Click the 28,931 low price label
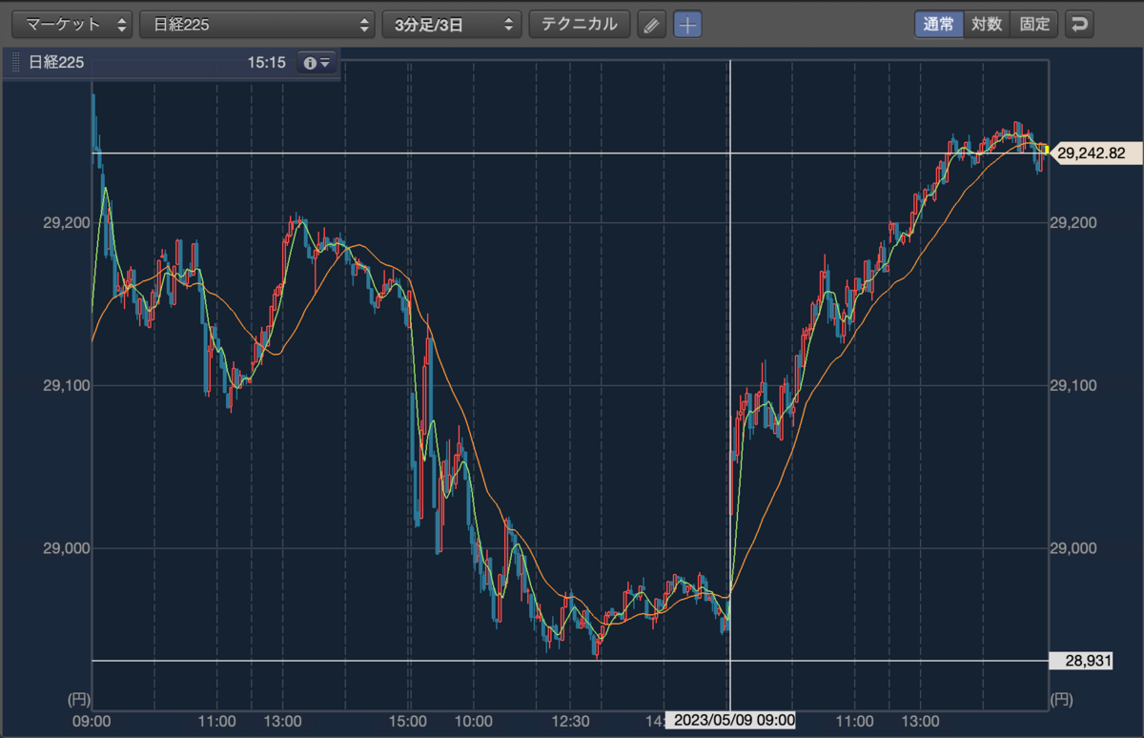The width and height of the screenshot is (1144, 738). click(1081, 660)
